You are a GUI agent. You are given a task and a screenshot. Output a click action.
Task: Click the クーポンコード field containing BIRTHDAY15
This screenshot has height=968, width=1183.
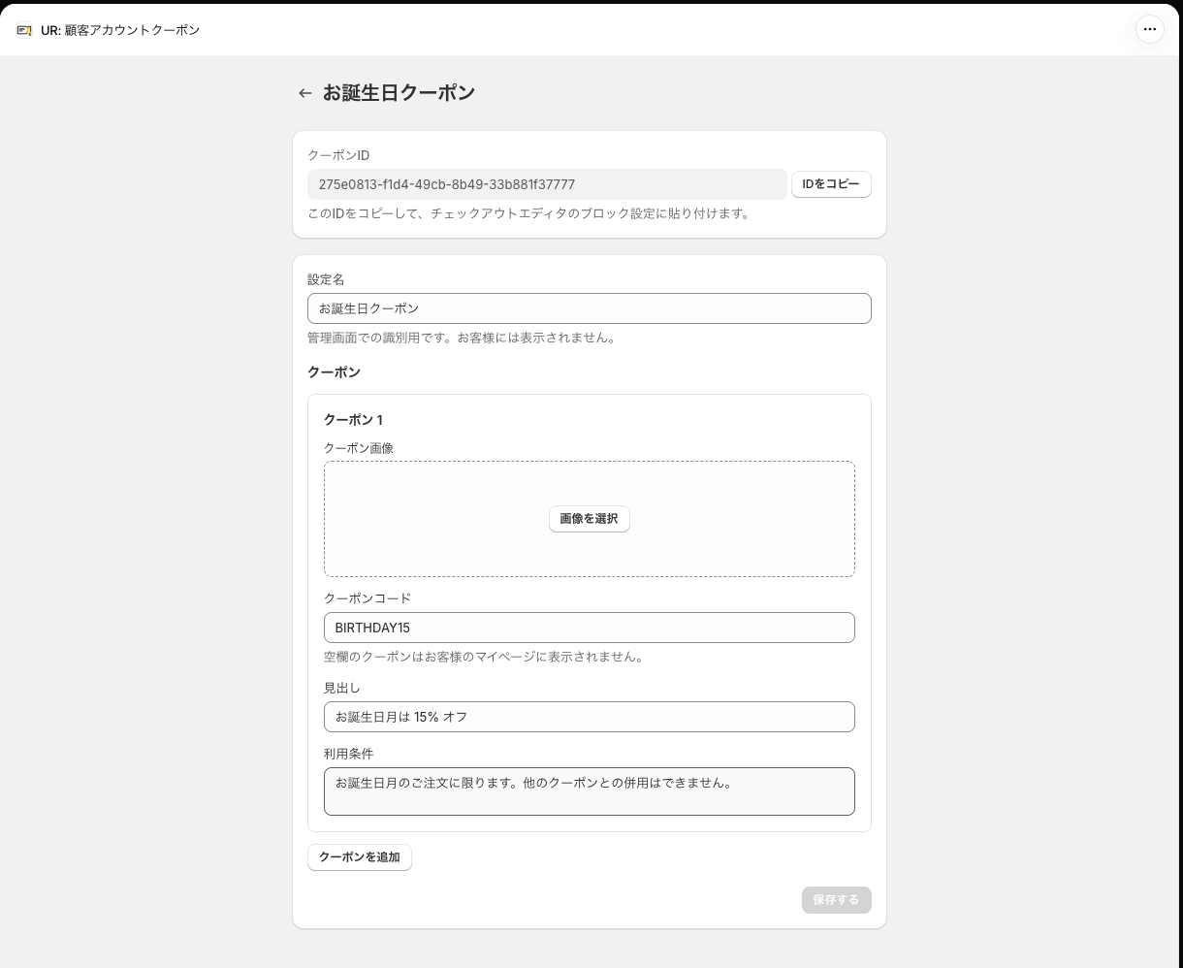[590, 628]
